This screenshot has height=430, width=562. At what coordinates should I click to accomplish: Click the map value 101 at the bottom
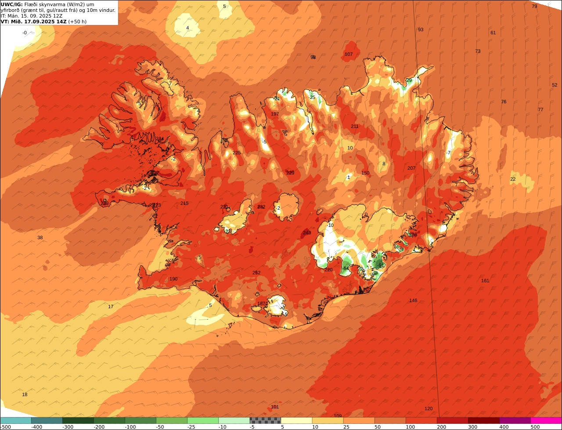275,407
